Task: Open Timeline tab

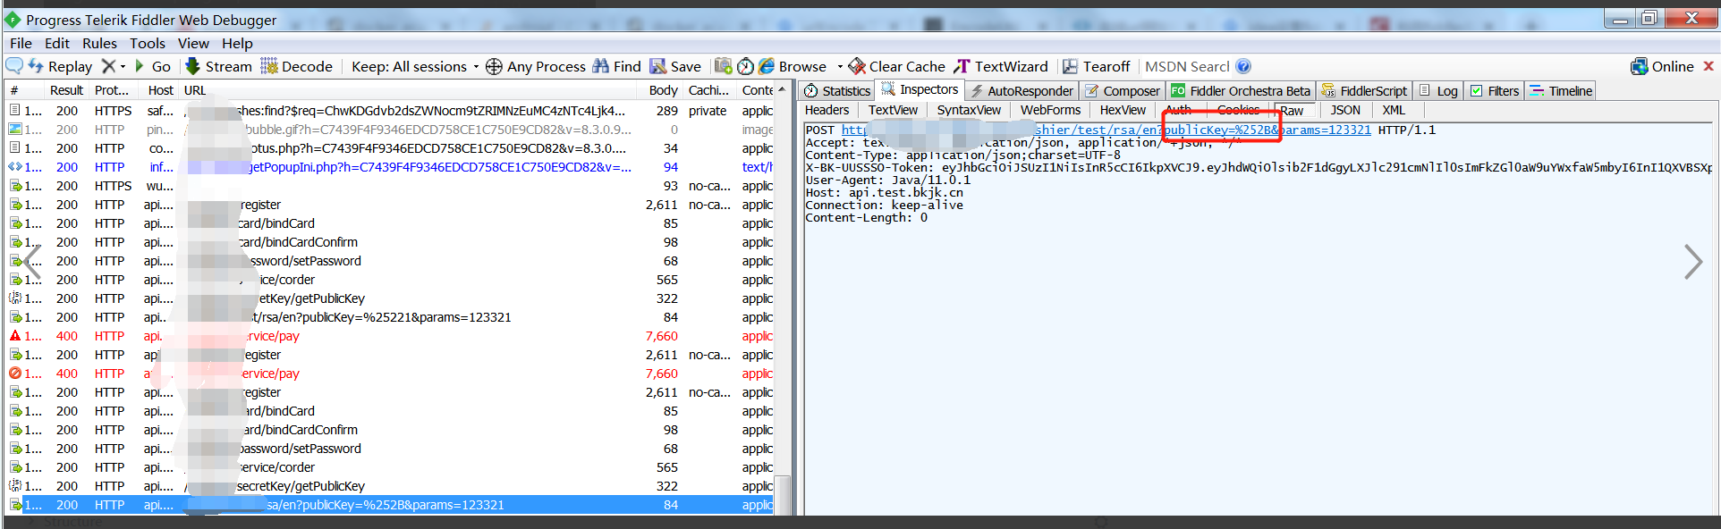Action: (1561, 90)
